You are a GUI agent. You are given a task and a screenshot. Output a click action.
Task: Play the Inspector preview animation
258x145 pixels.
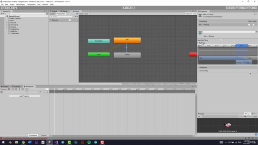tap(199, 116)
